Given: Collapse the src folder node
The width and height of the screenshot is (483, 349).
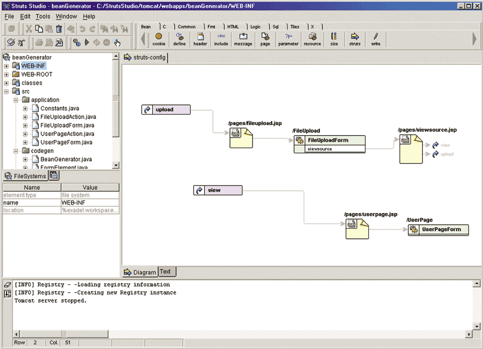Looking at the screenshot, I should click(7, 91).
